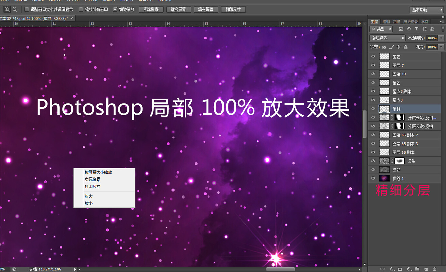Choose 放大 from context menu
The image size is (446, 272).
[x=104, y=196]
